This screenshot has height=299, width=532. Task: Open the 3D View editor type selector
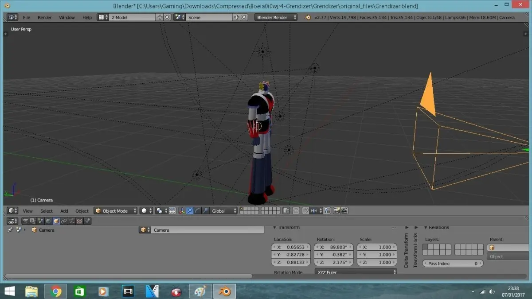12,211
